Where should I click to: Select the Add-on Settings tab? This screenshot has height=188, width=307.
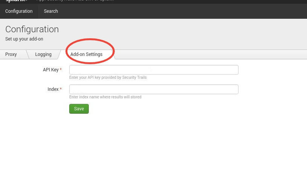click(x=86, y=54)
